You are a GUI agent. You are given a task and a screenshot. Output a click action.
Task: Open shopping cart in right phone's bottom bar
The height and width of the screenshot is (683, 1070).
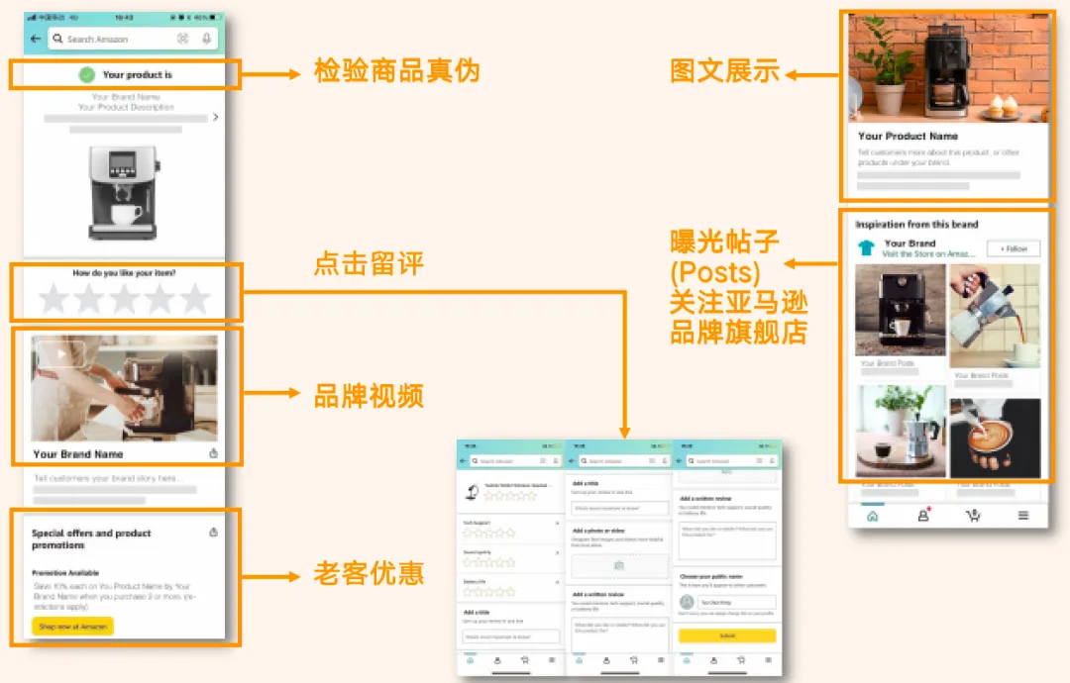pyautogui.click(x=974, y=516)
